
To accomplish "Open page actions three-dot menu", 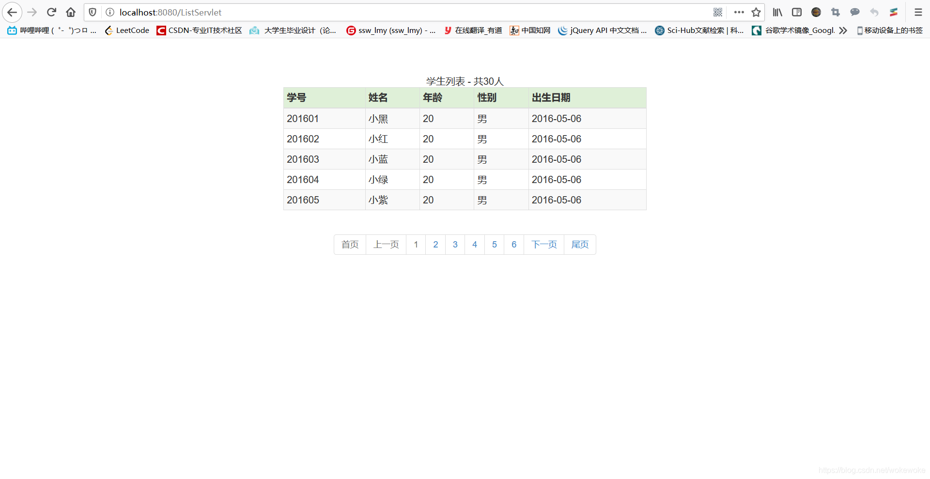I will pyautogui.click(x=739, y=12).
